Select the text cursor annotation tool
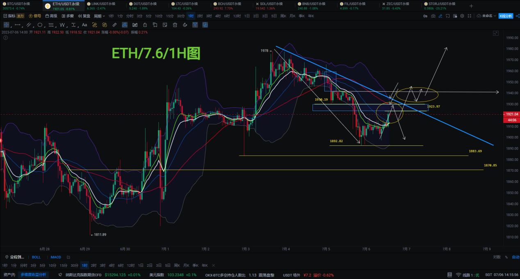The height and width of the screenshot is (279, 520). tap(73, 25)
